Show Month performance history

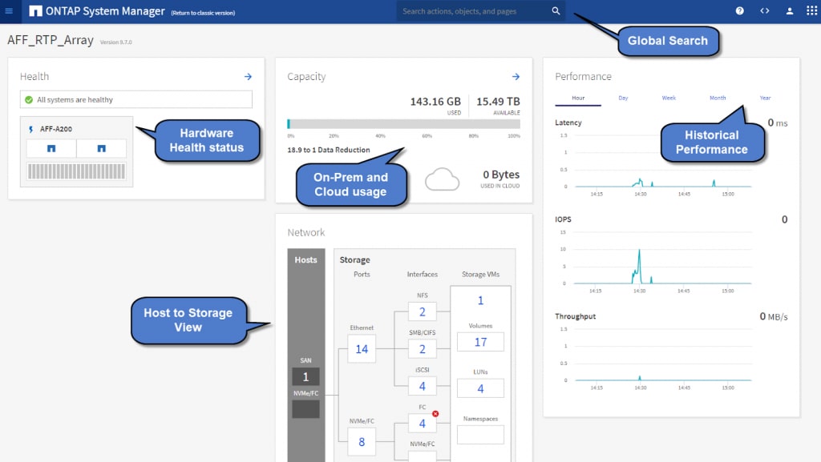tap(718, 98)
